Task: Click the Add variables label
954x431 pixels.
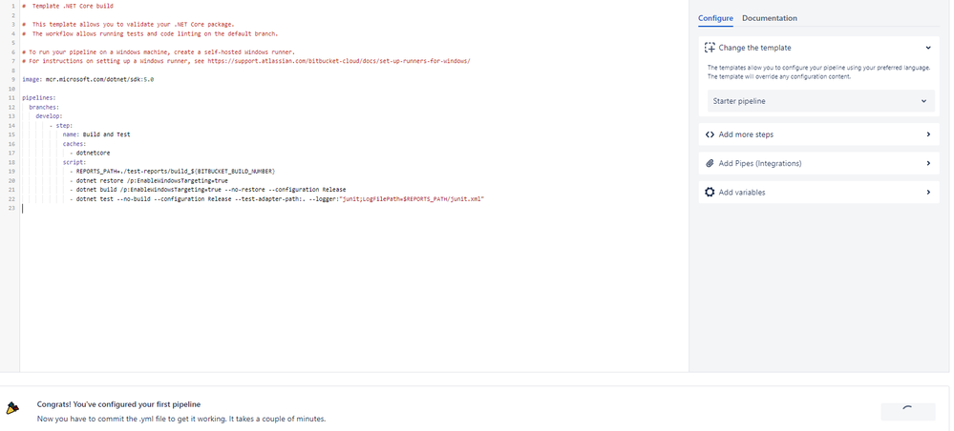Action: click(x=742, y=192)
